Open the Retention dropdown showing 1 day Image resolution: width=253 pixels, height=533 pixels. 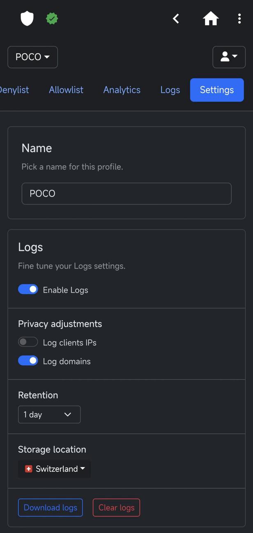click(x=49, y=414)
